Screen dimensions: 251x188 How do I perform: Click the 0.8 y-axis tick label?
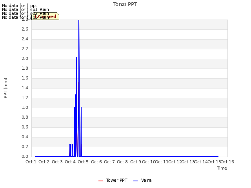coord(25,117)
